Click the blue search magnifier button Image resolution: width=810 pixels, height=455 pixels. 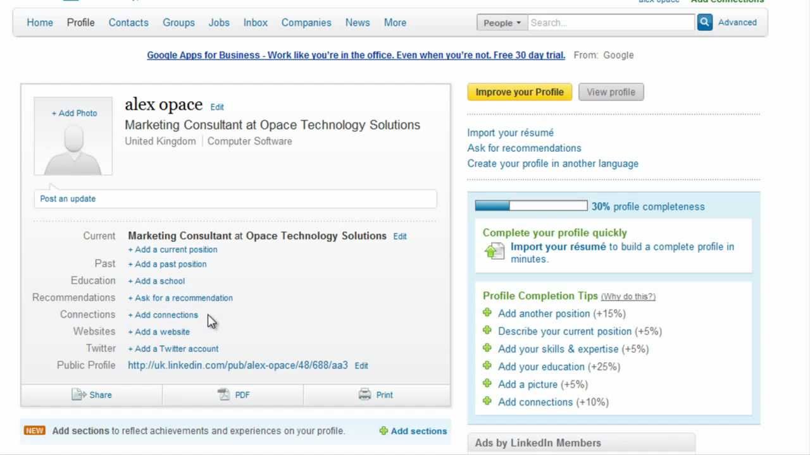click(x=704, y=22)
